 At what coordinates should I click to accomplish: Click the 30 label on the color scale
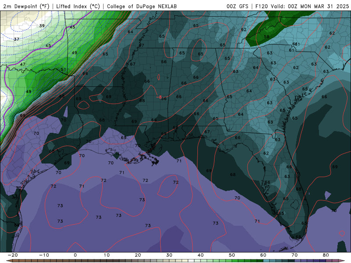pos(169,255)
